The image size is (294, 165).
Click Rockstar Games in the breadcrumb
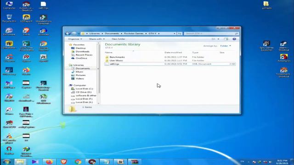pos(134,33)
